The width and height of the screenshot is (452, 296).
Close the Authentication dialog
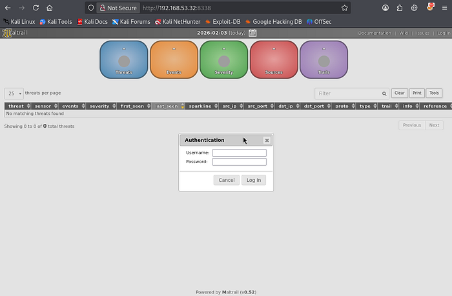(x=267, y=140)
